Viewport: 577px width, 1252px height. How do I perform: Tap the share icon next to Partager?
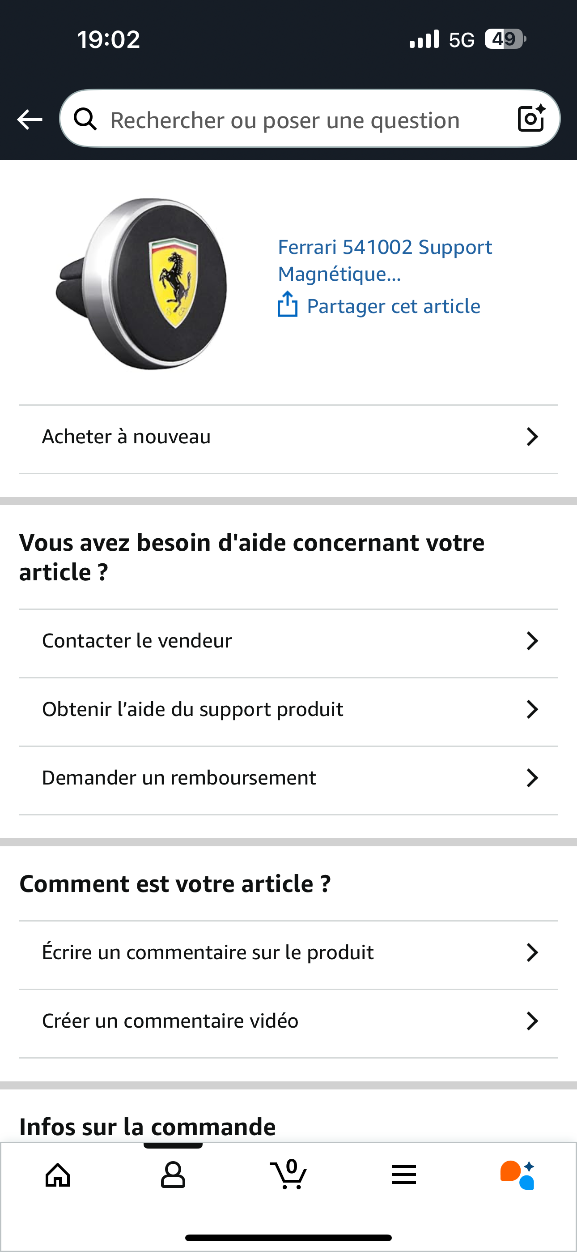coord(288,305)
